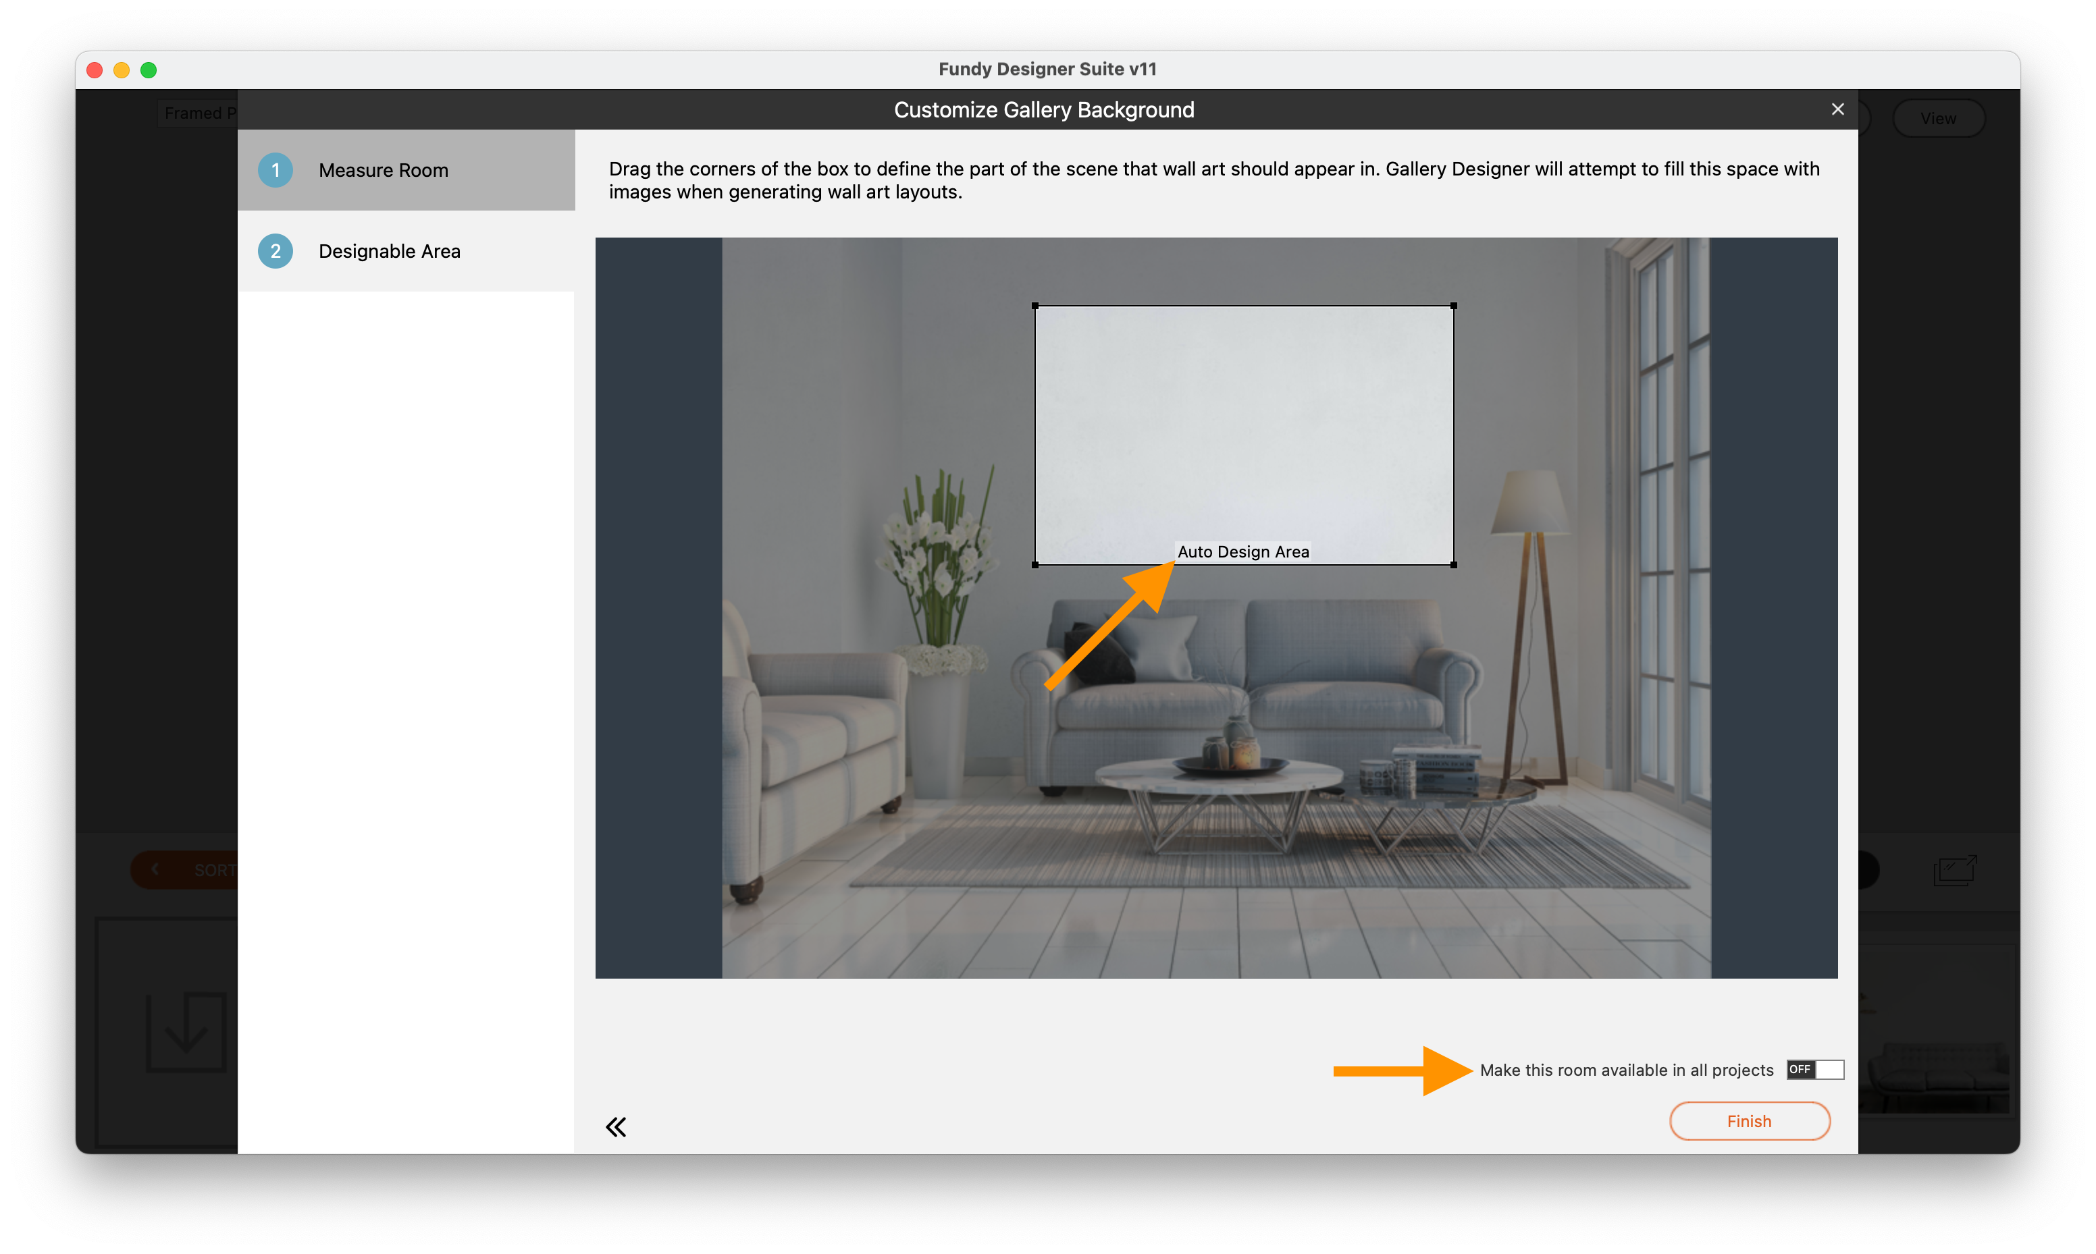
Task: Click the Finish button
Action: click(x=1750, y=1120)
